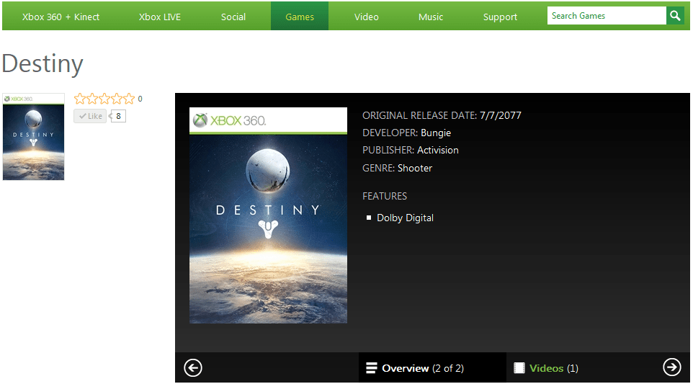Click the Search Games input field
The height and width of the screenshot is (384, 693).
pyautogui.click(x=607, y=16)
